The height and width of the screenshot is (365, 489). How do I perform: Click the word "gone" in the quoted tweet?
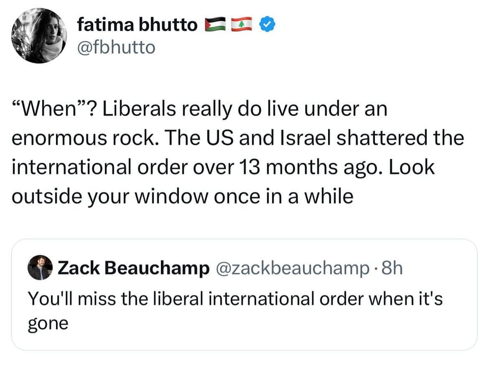47,324
